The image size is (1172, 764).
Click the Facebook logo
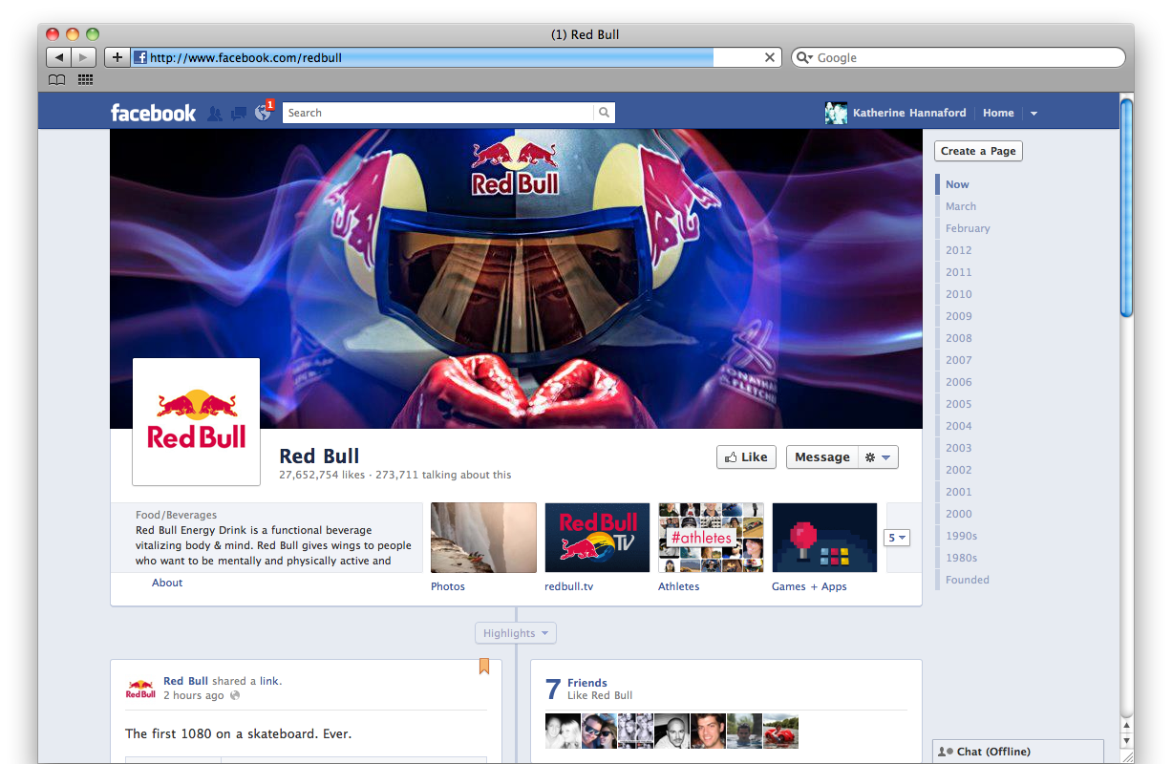click(153, 113)
